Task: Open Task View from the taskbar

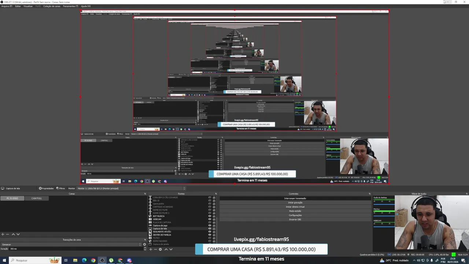Action: 66,260
